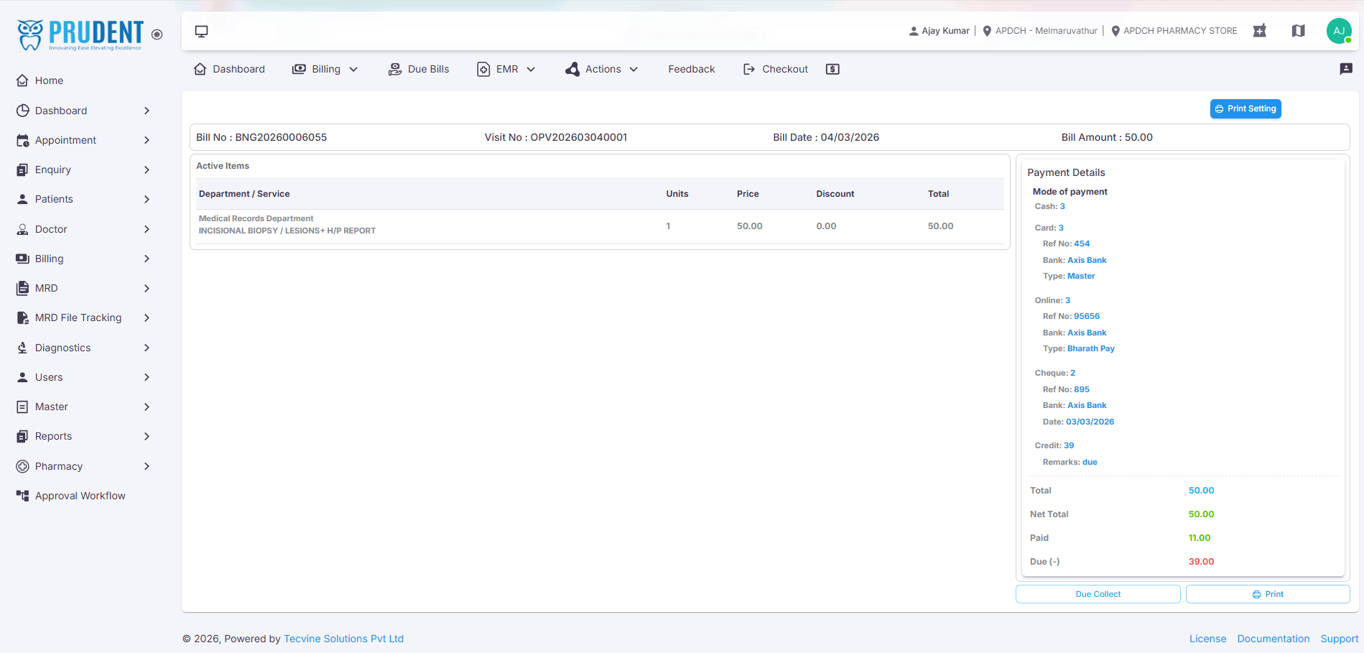Open the Support link in footer
The width and height of the screenshot is (1364, 653).
click(x=1340, y=639)
